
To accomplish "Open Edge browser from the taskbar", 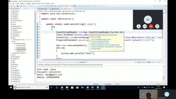I will [x=57, y=87].
